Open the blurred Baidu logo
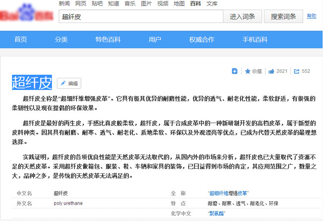Screen dimensions: 323x221 (x=27, y=13)
